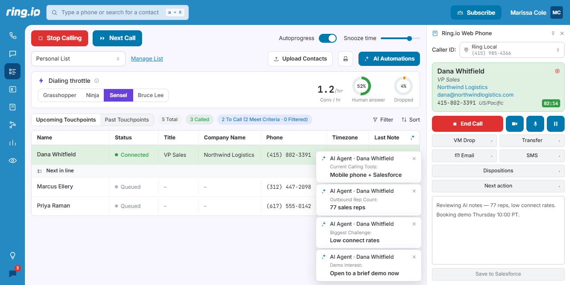Open the eye monitoring sidebar icon
Screen dimensions: 570x285
click(x=12, y=160)
